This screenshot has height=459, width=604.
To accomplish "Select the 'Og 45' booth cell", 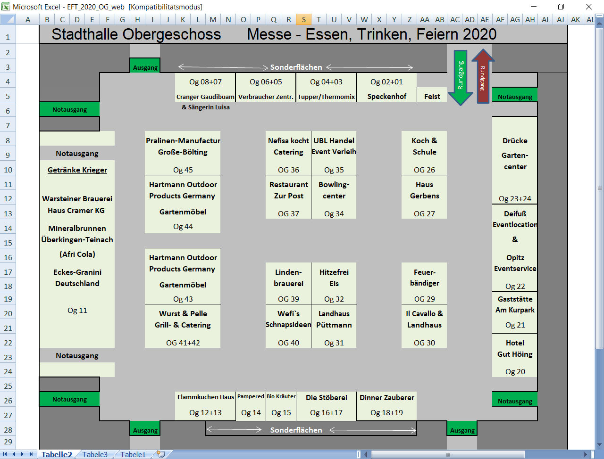I will [183, 170].
